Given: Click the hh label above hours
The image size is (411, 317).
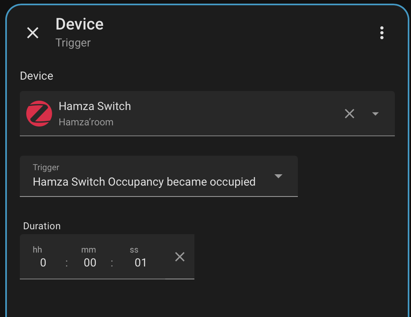Looking at the screenshot, I should click(x=37, y=250).
